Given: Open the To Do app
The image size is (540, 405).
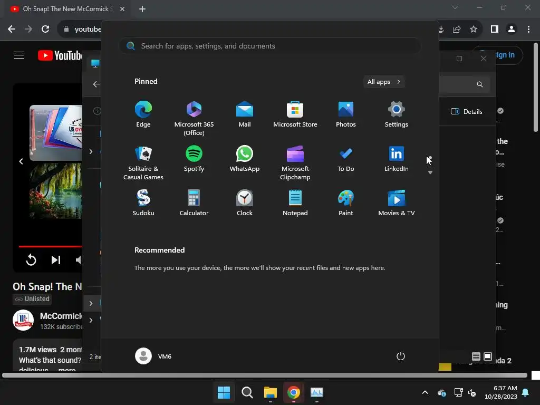Looking at the screenshot, I should 346,159.
